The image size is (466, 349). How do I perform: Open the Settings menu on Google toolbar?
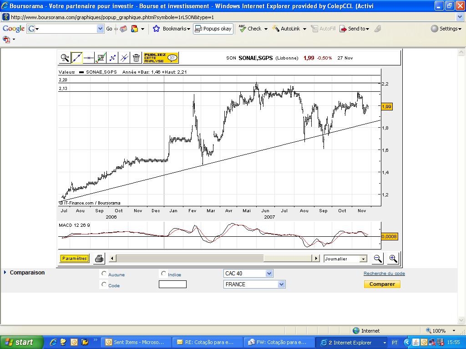tap(446, 28)
